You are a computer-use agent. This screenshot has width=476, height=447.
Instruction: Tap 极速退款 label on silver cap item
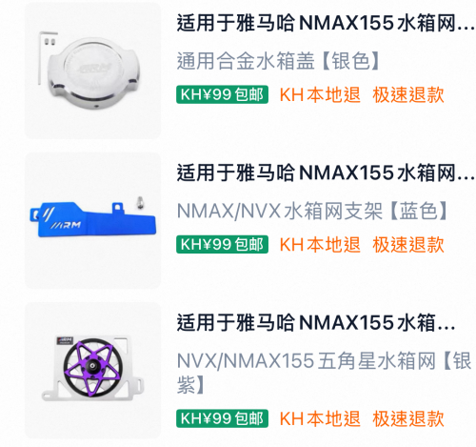point(408,94)
